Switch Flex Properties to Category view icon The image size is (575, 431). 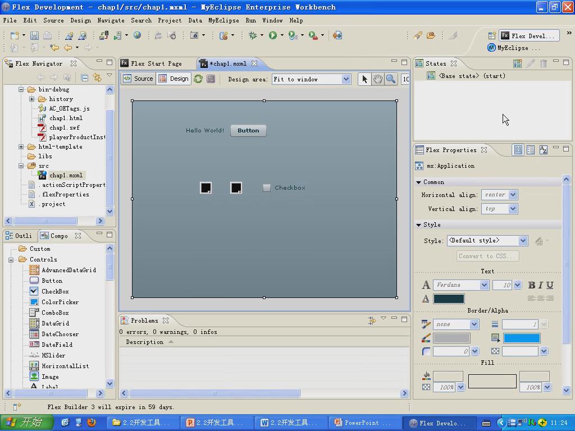[x=531, y=150]
